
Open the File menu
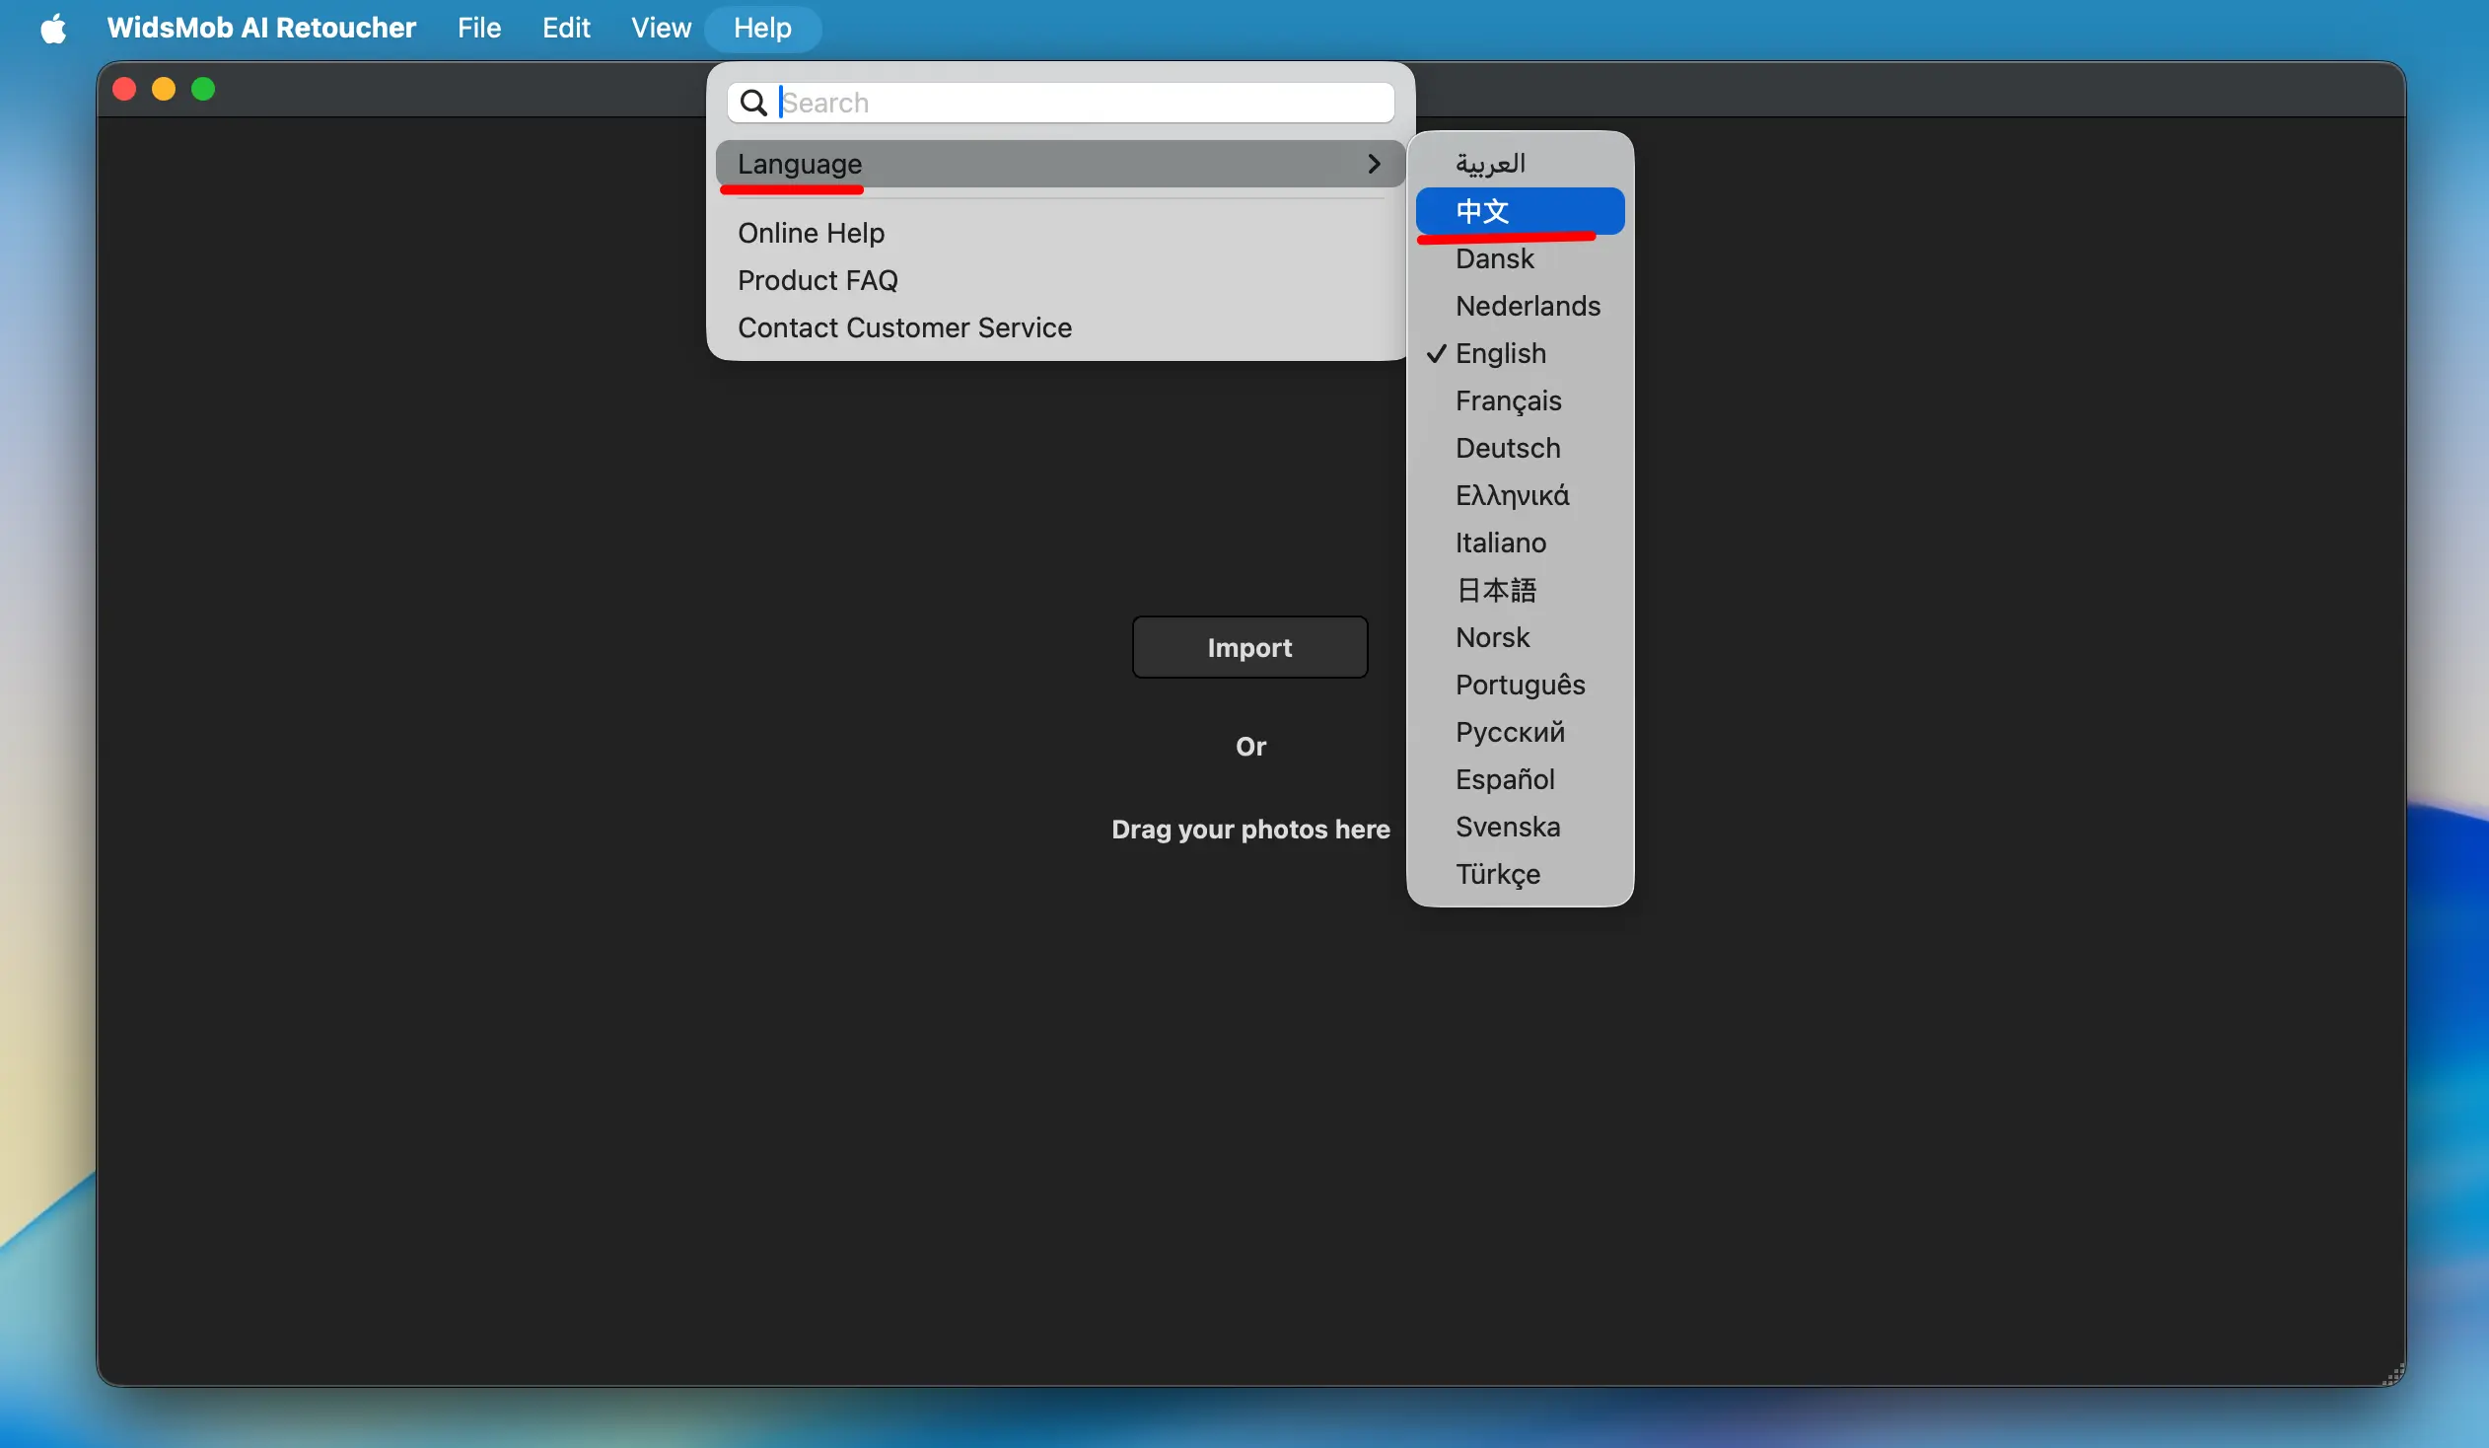479,28
